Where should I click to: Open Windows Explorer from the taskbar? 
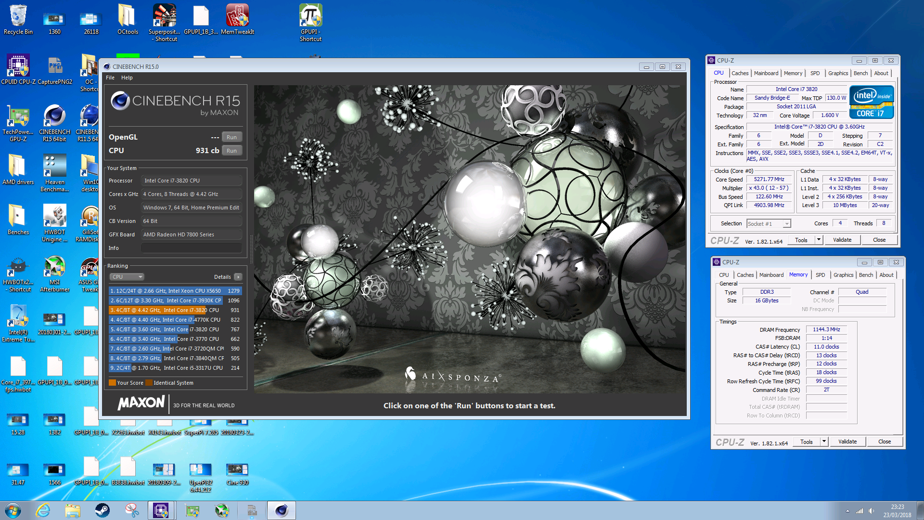(x=73, y=510)
